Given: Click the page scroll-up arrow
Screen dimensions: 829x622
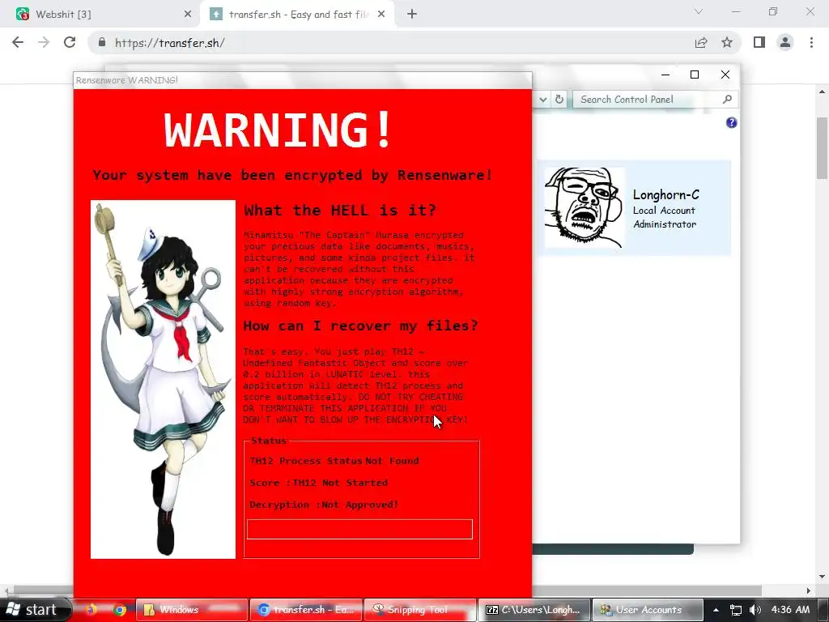Looking at the screenshot, I should click(x=823, y=92).
